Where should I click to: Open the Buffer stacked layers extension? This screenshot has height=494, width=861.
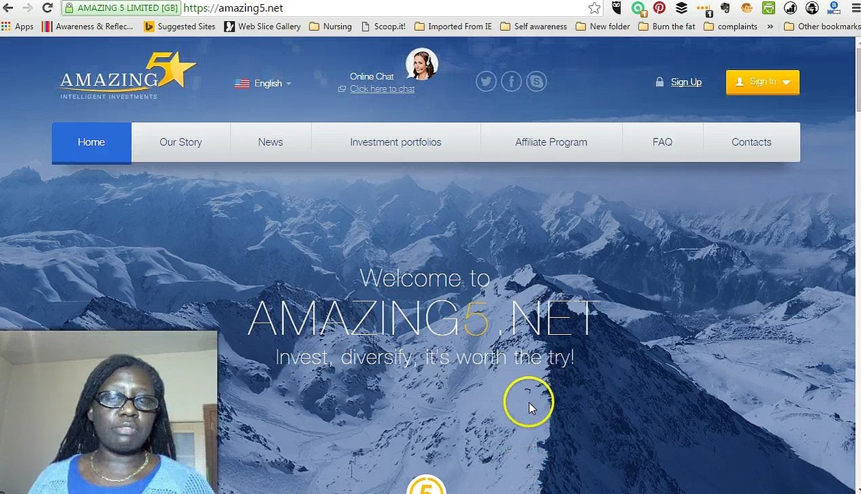(x=681, y=8)
